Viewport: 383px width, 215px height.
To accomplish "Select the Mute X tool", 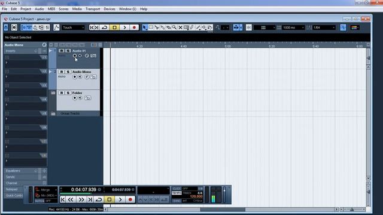I will pyautogui.click(x=180, y=27).
